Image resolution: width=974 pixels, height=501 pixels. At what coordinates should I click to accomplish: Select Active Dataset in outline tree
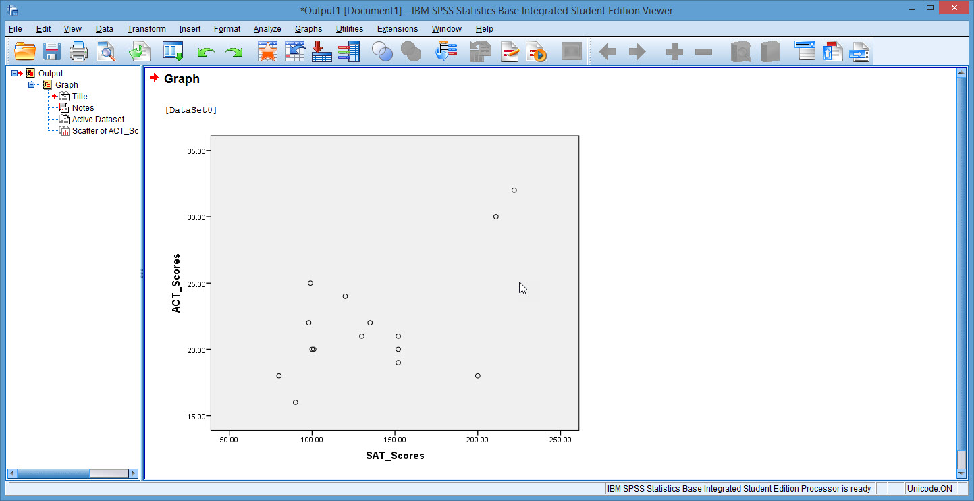98,119
